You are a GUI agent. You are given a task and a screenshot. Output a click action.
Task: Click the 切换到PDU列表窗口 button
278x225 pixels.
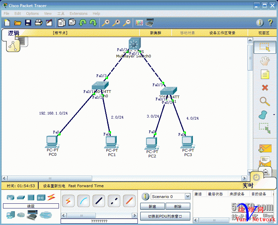(x=165, y=216)
